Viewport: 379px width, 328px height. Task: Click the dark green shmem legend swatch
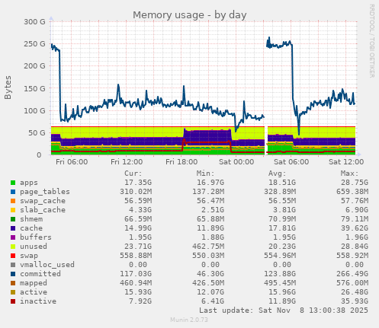[13, 219]
